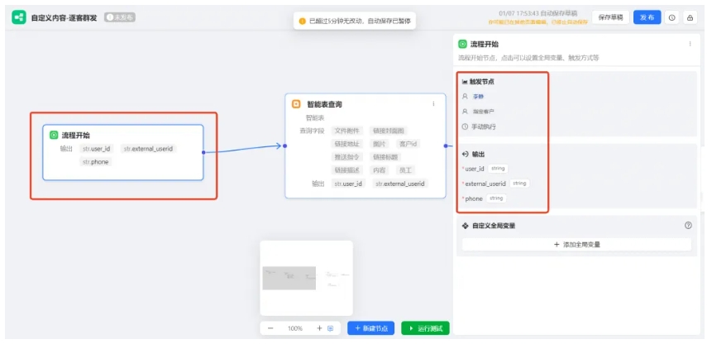Click user_id output row in side panel
The width and height of the screenshot is (712, 344).
coord(485,169)
